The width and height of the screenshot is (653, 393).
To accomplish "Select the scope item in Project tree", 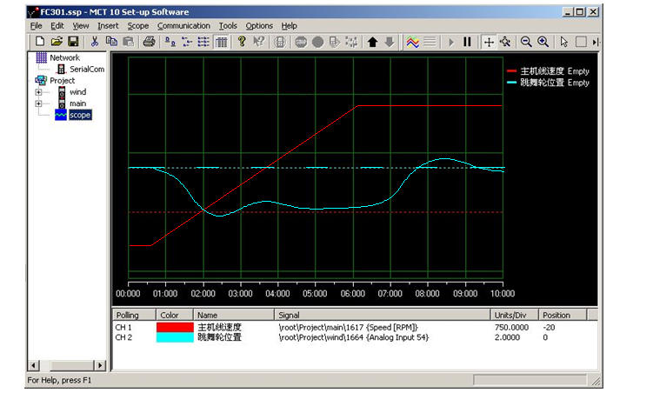I will click(x=79, y=115).
